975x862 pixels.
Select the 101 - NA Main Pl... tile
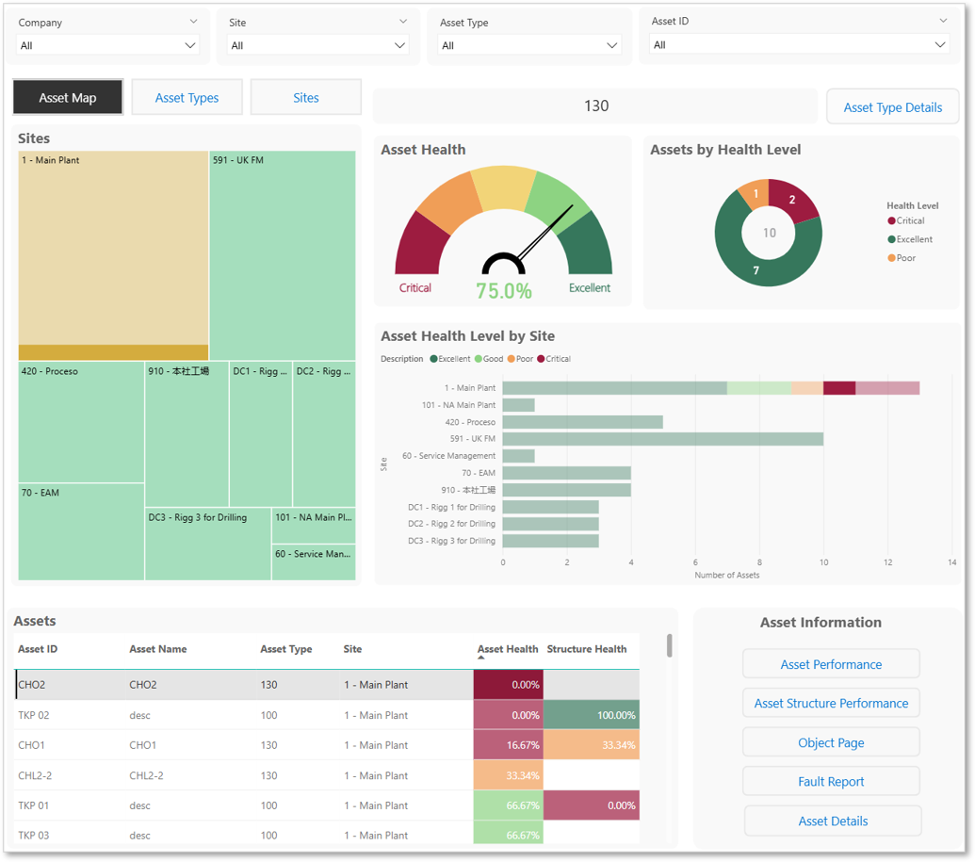[314, 526]
